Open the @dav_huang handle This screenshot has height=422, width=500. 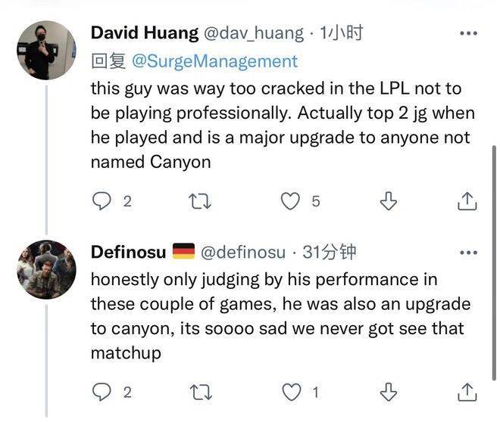point(254,33)
